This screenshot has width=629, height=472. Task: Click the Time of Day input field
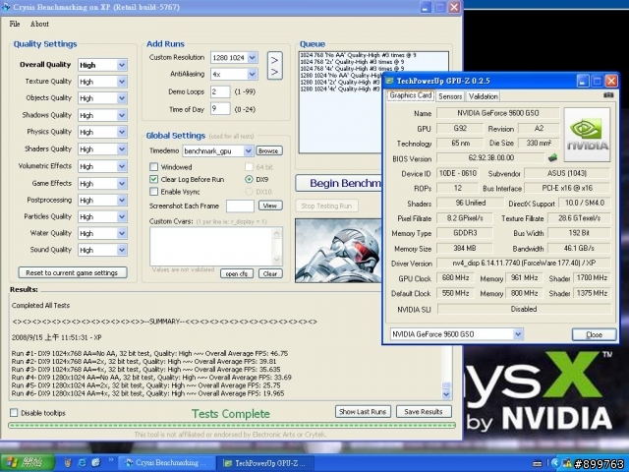click(220, 109)
